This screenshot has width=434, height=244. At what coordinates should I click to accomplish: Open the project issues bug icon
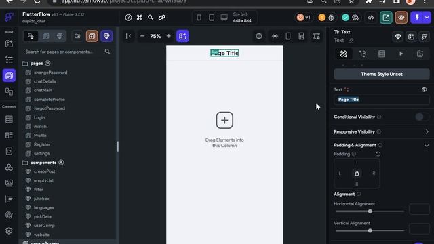[x=331, y=18]
